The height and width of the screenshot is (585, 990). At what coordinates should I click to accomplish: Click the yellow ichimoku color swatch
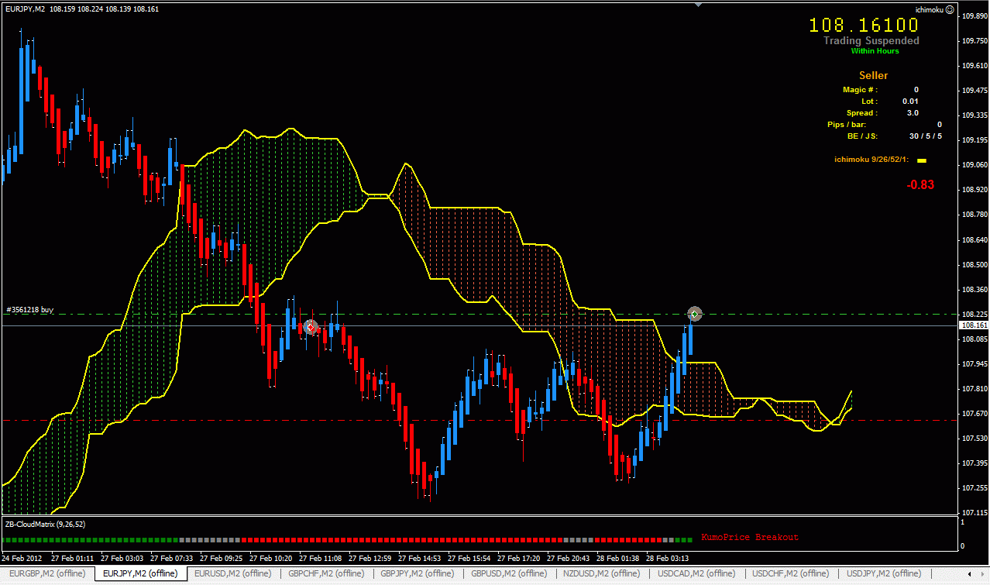tap(922, 160)
